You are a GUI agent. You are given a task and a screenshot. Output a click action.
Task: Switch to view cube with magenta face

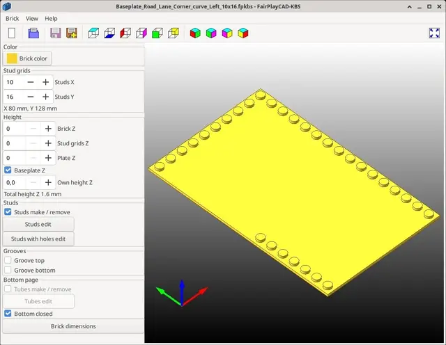point(141,33)
